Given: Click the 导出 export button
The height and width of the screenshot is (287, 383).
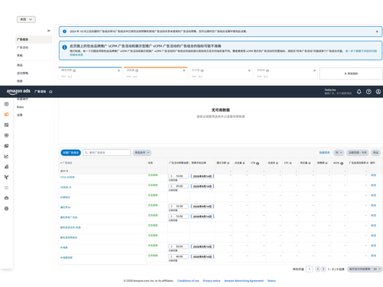Looking at the screenshot, I should 375,152.
